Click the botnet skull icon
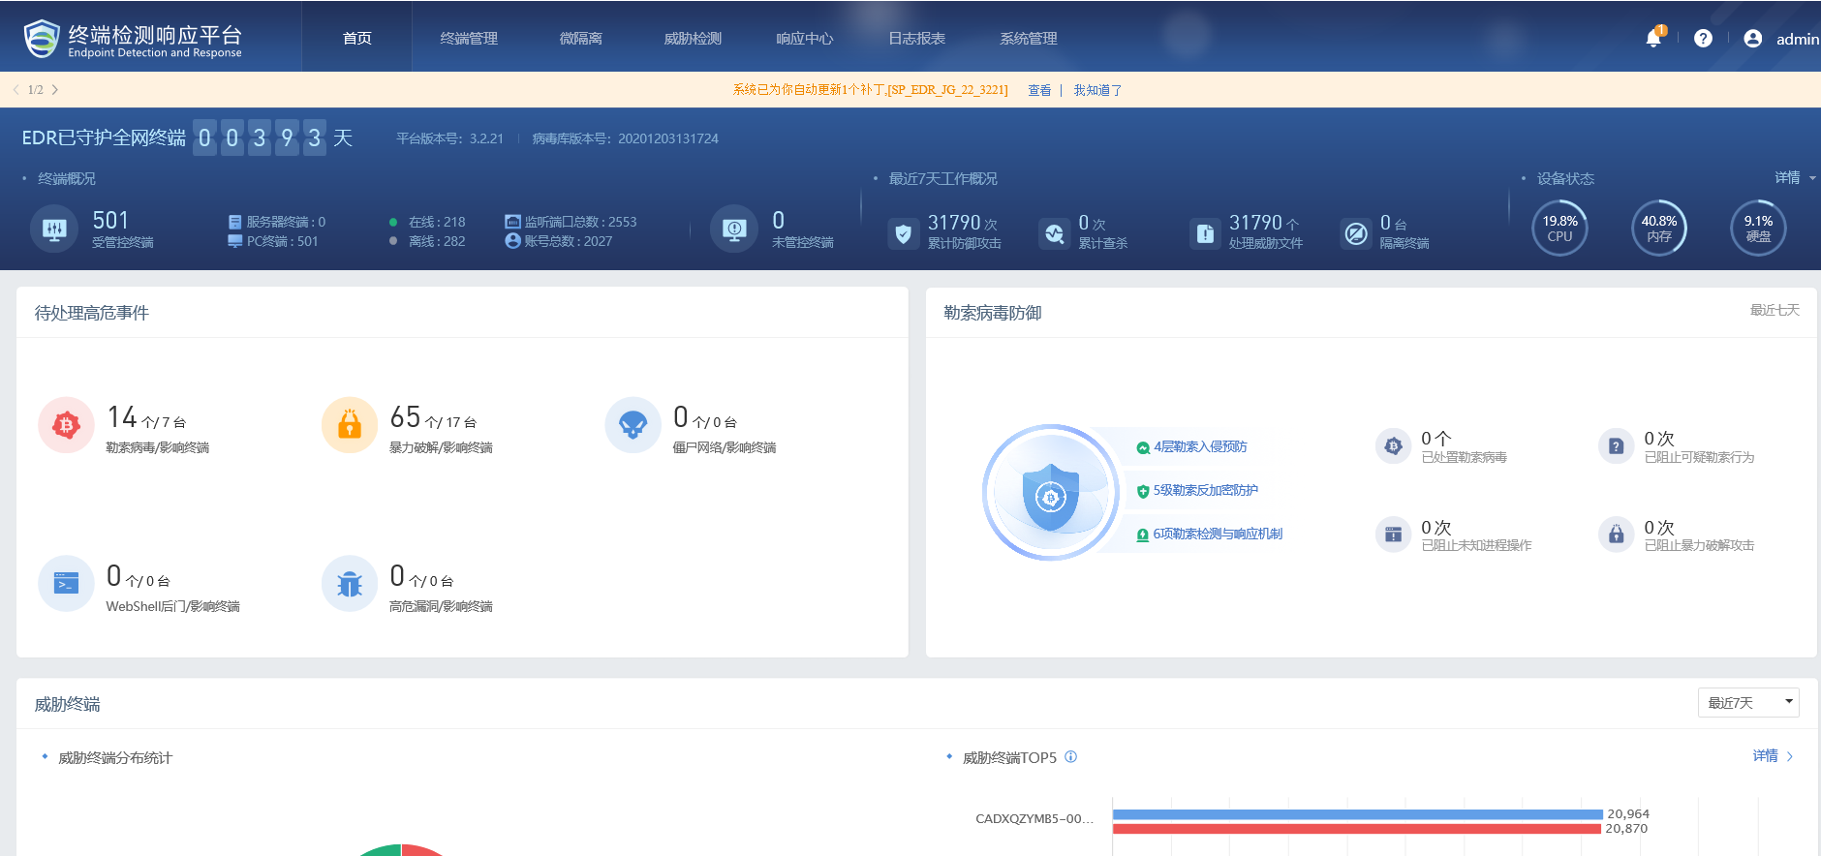 click(x=633, y=425)
